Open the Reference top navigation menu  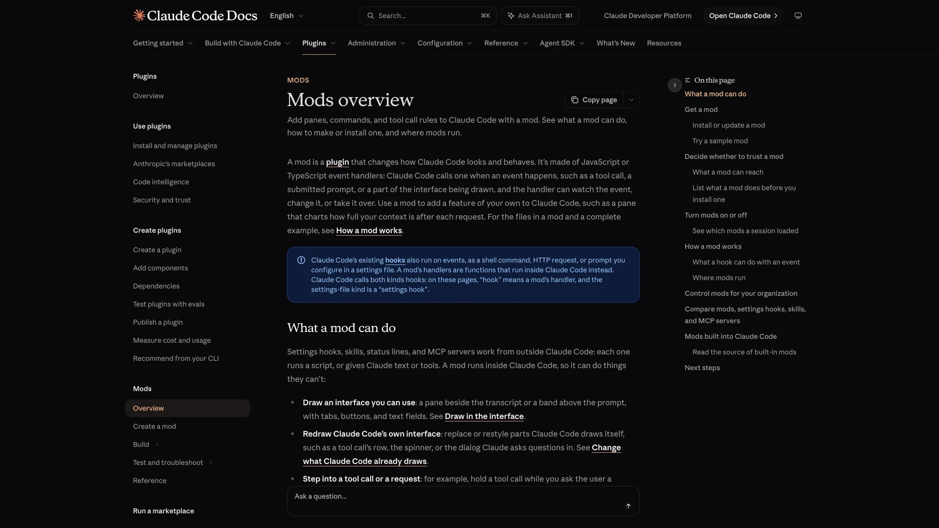coord(506,43)
